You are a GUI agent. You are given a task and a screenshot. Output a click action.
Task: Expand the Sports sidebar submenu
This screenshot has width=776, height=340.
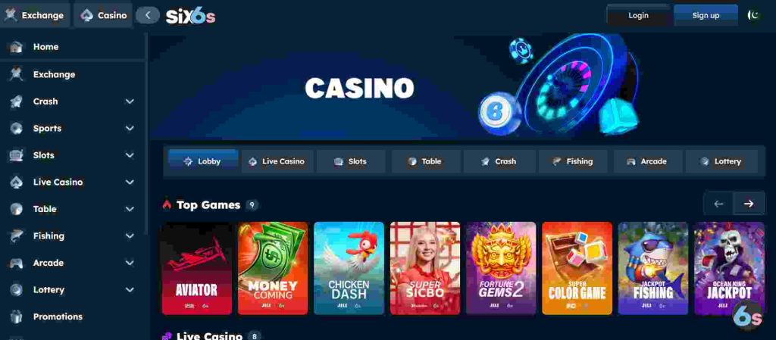point(130,129)
